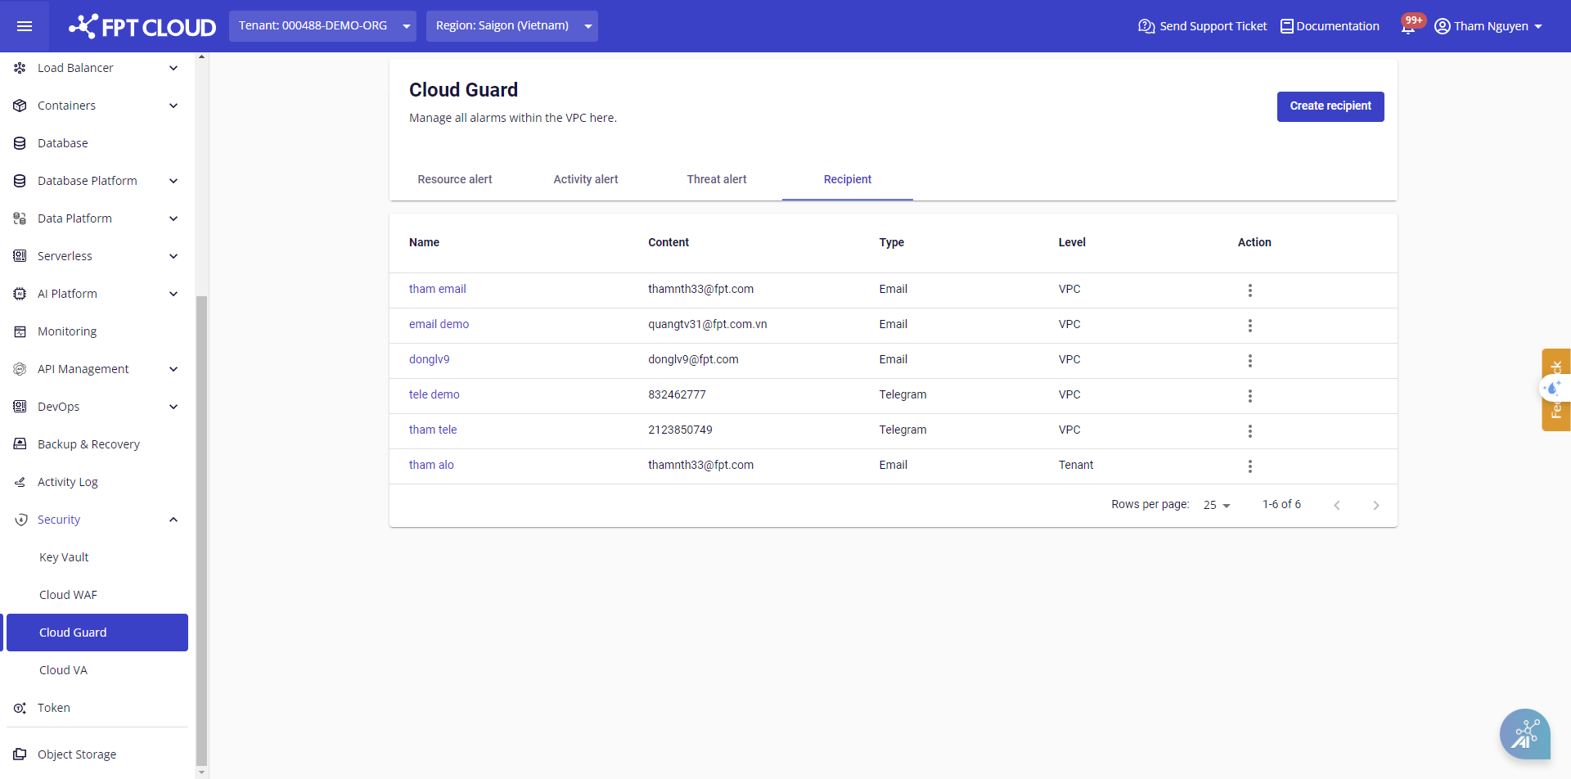This screenshot has height=779, width=1571.
Task: Open Send Support Ticket
Action: click(1202, 26)
